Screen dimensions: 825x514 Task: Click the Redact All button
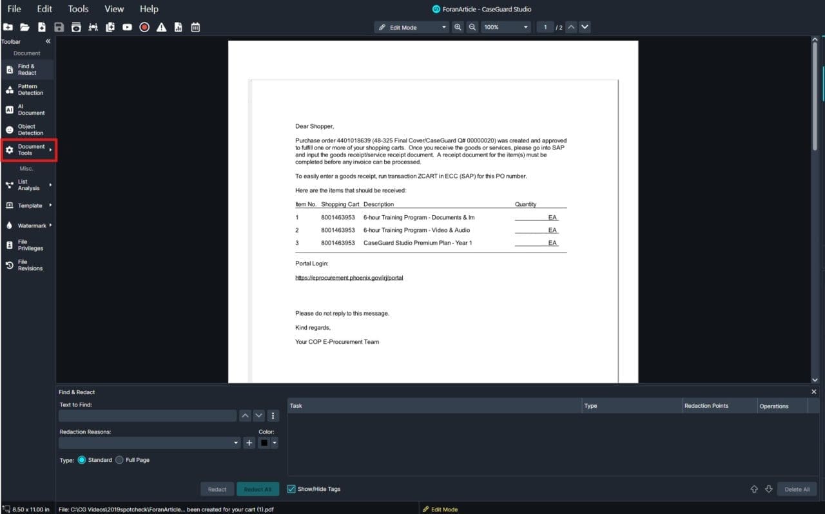[x=258, y=490]
